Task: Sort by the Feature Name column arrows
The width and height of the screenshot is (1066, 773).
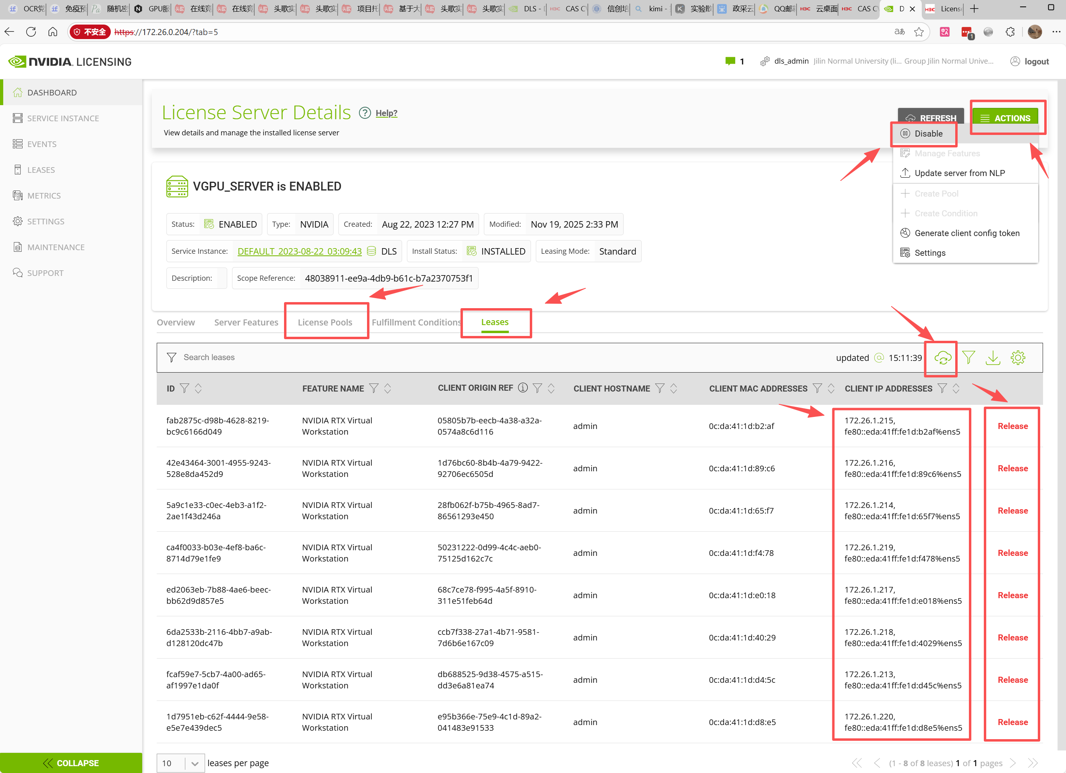Action: pos(388,388)
